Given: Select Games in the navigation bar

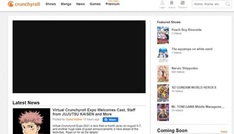Looking at the screenshot, I should pyautogui.click(x=95, y=4).
